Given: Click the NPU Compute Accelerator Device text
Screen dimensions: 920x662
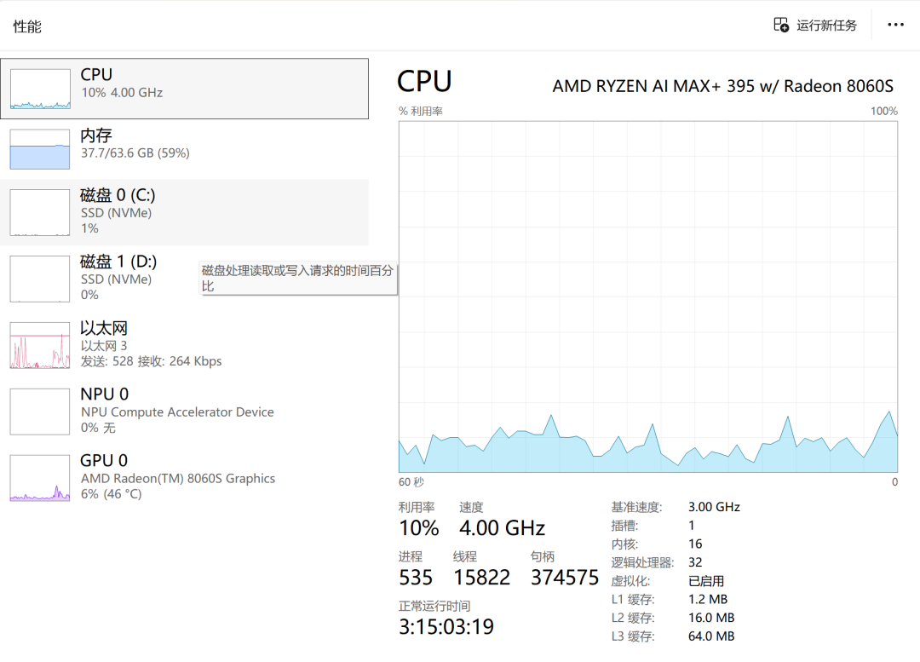Looking at the screenshot, I should [177, 412].
